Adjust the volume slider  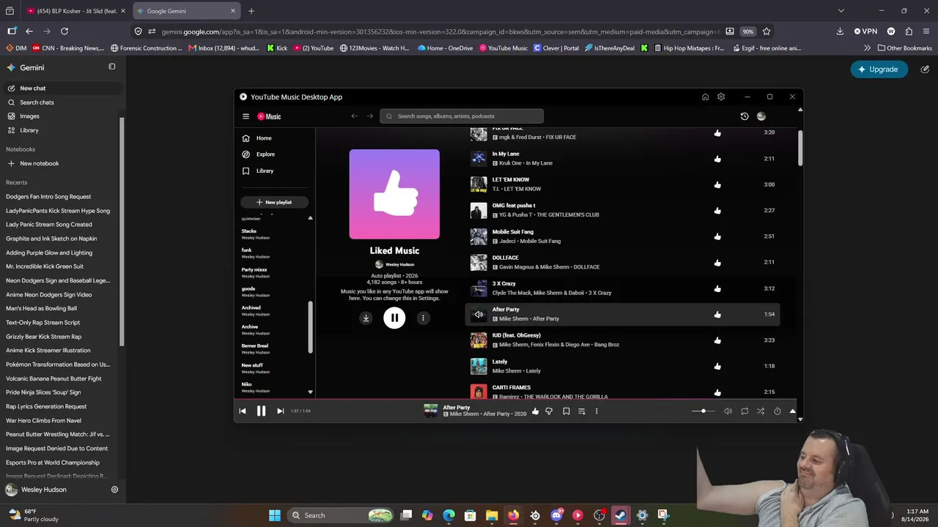(703, 411)
